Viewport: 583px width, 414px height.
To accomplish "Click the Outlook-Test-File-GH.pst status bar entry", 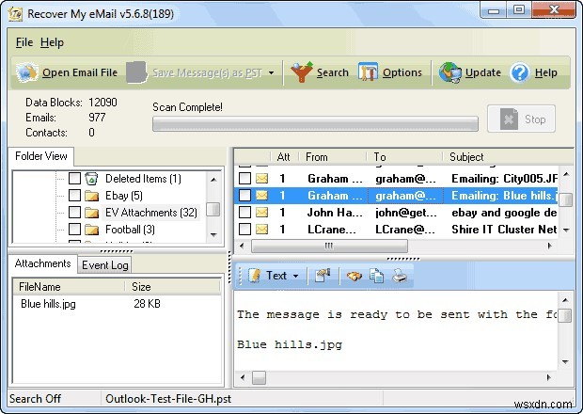I will tap(168, 399).
